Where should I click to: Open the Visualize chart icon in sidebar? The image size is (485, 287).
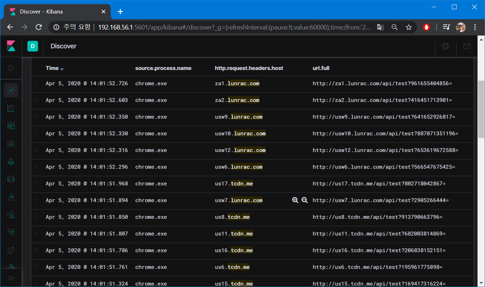click(x=11, y=108)
